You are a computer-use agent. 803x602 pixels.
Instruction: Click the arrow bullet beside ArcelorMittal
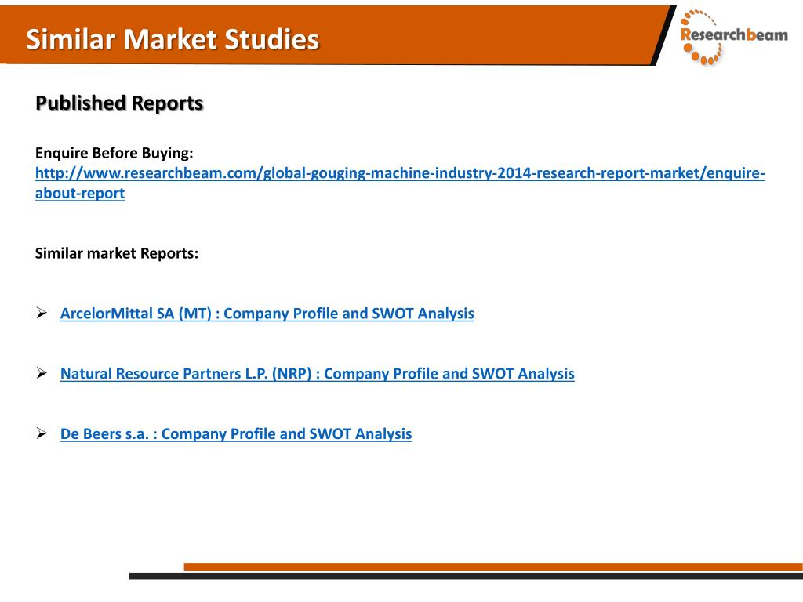[42, 313]
